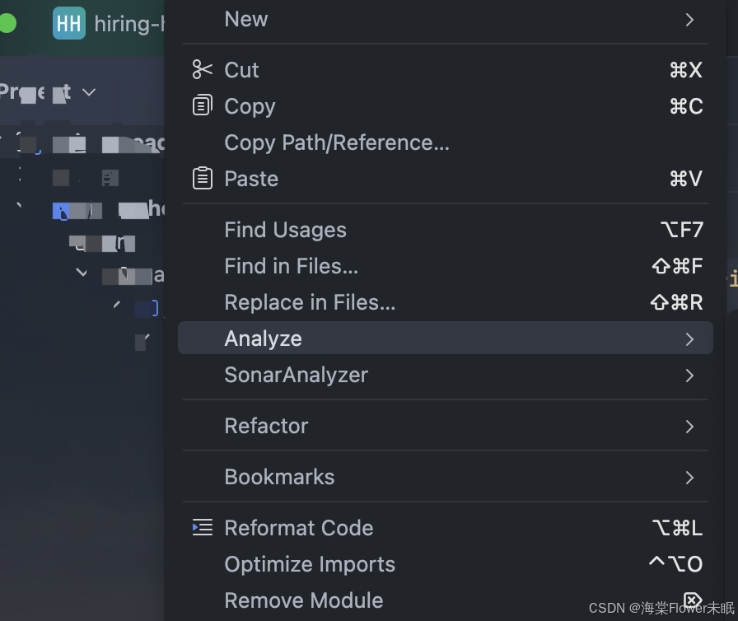The width and height of the screenshot is (738, 621).
Task: Click the HH project icon
Action: [69, 24]
